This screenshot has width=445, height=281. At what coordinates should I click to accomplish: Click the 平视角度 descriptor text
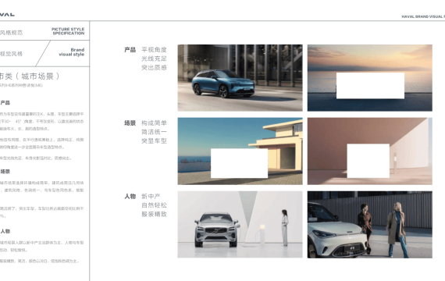click(154, 50)
